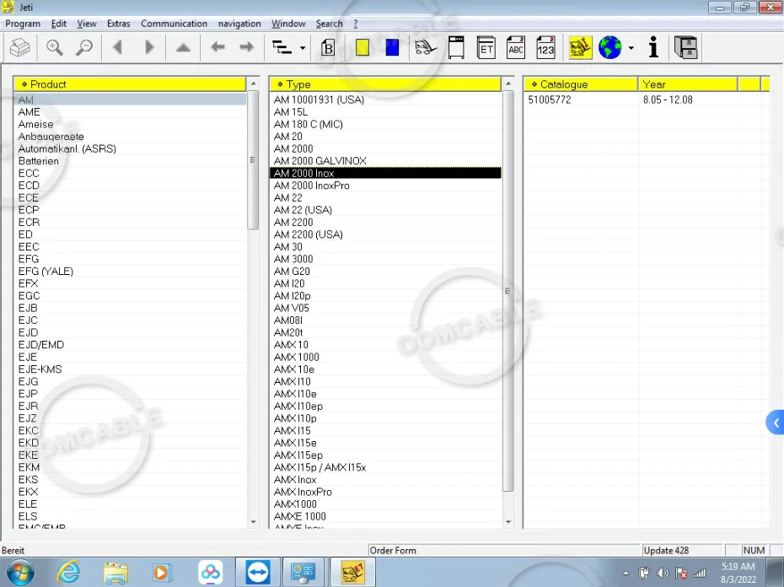Open the Extras menu

tap(118, 24)
